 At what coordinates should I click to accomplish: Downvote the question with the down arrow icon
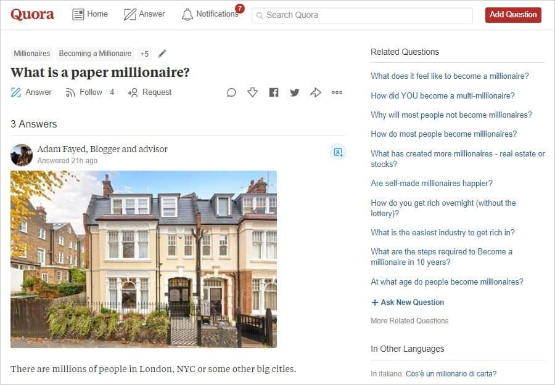[x=252, y=92]
